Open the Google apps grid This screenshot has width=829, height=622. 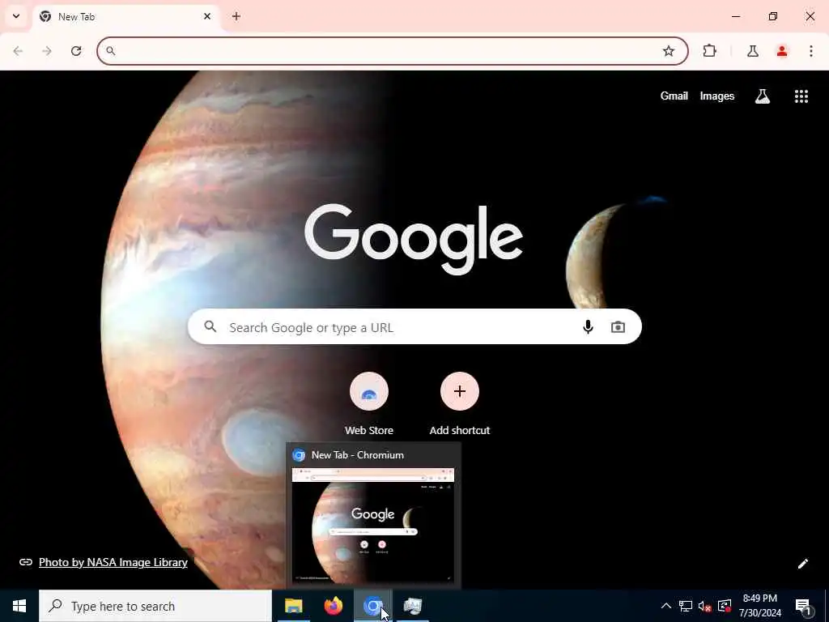tap(801, 96)
